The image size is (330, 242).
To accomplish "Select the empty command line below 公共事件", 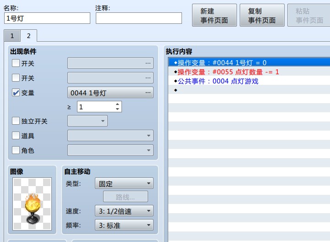I will 249,90.
